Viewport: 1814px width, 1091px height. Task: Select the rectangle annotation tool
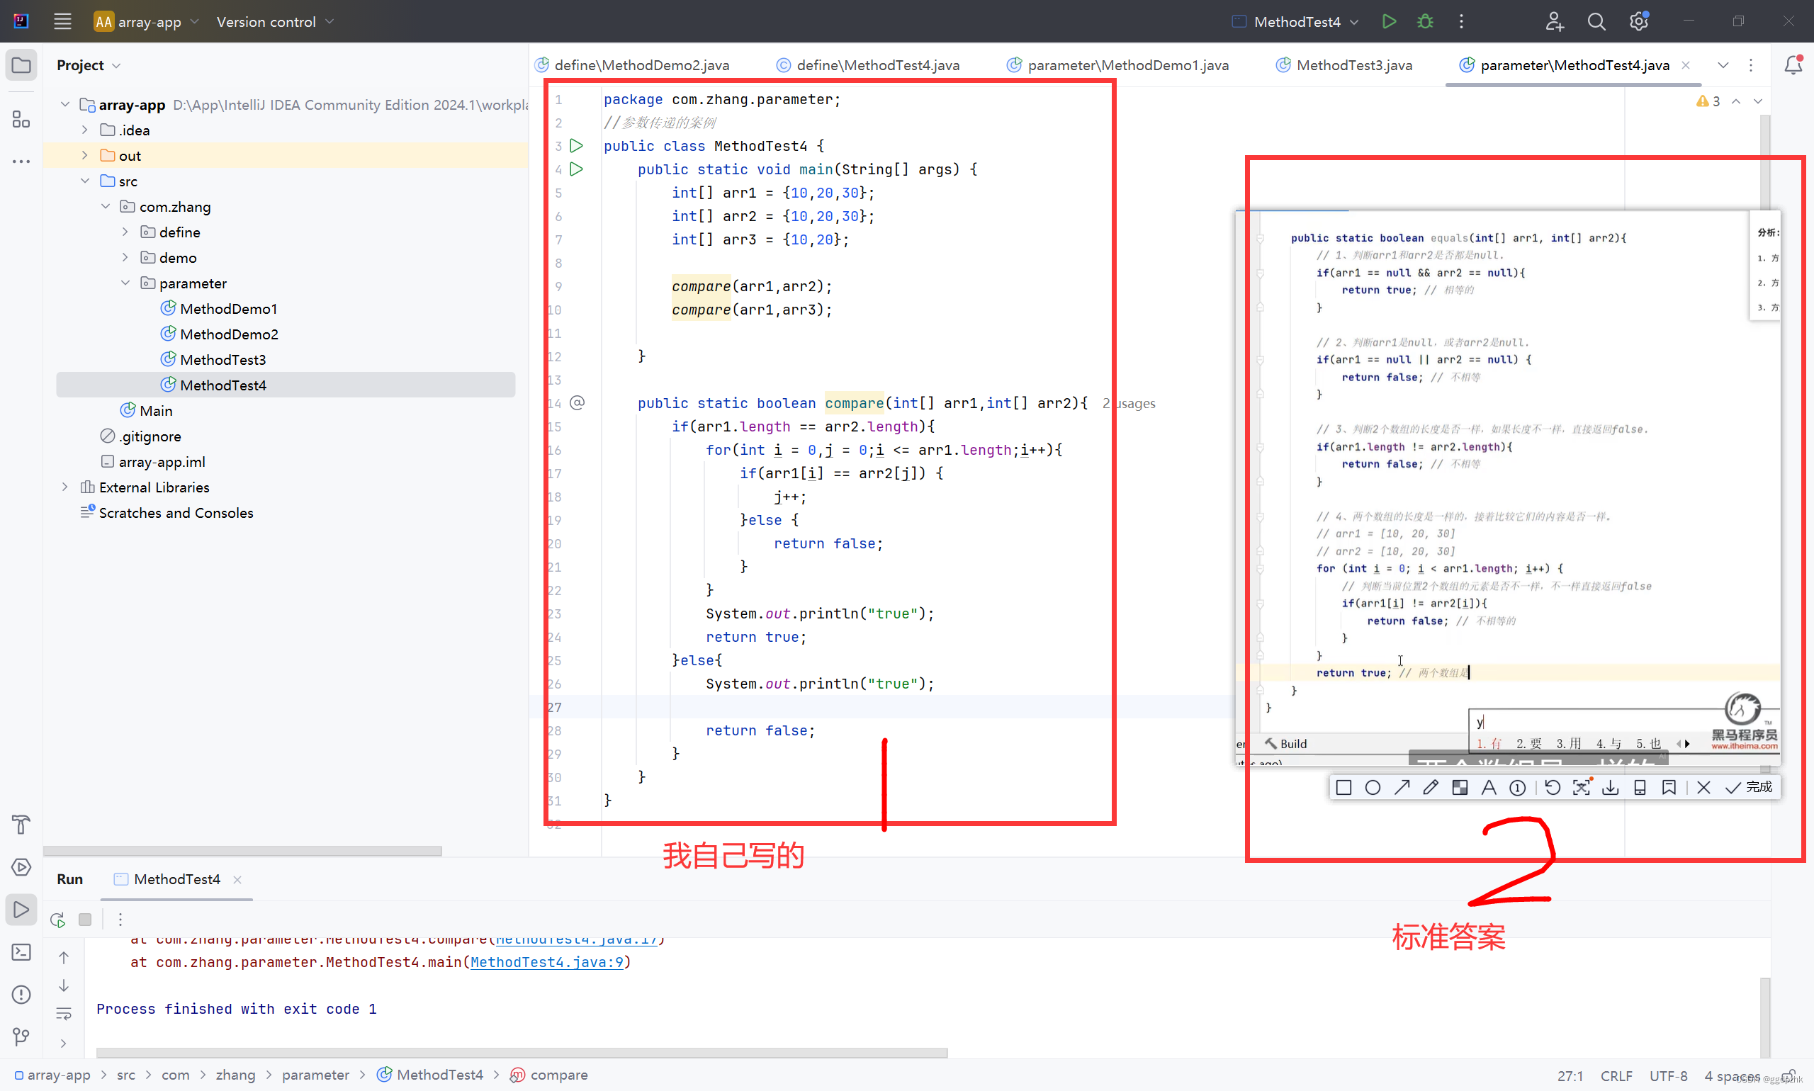pos(1343,787)
